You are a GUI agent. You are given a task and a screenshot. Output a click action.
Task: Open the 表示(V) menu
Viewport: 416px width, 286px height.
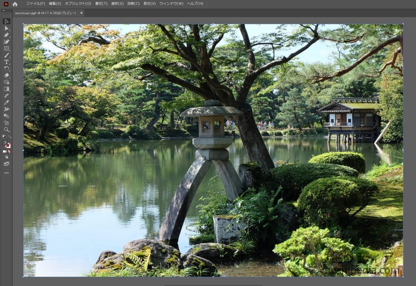click(x=149, y=4)
